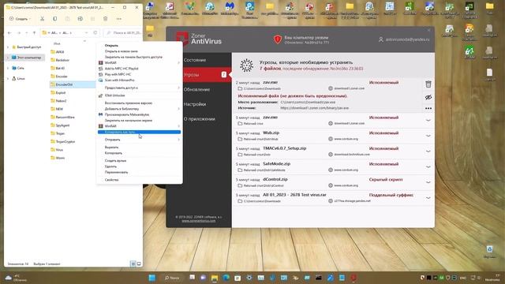The height and width of the screenshot is (284, 505).
Task: Expand the dControl.zip threat details
Action: pos(428,182)
